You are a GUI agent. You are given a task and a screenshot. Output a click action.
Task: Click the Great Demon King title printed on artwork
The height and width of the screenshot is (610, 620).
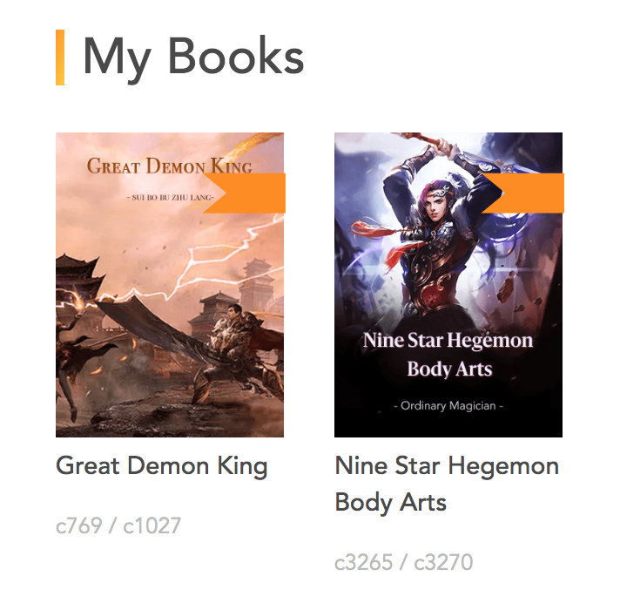click(170, 166)
